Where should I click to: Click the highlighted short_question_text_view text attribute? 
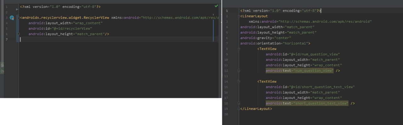[307, 103]
